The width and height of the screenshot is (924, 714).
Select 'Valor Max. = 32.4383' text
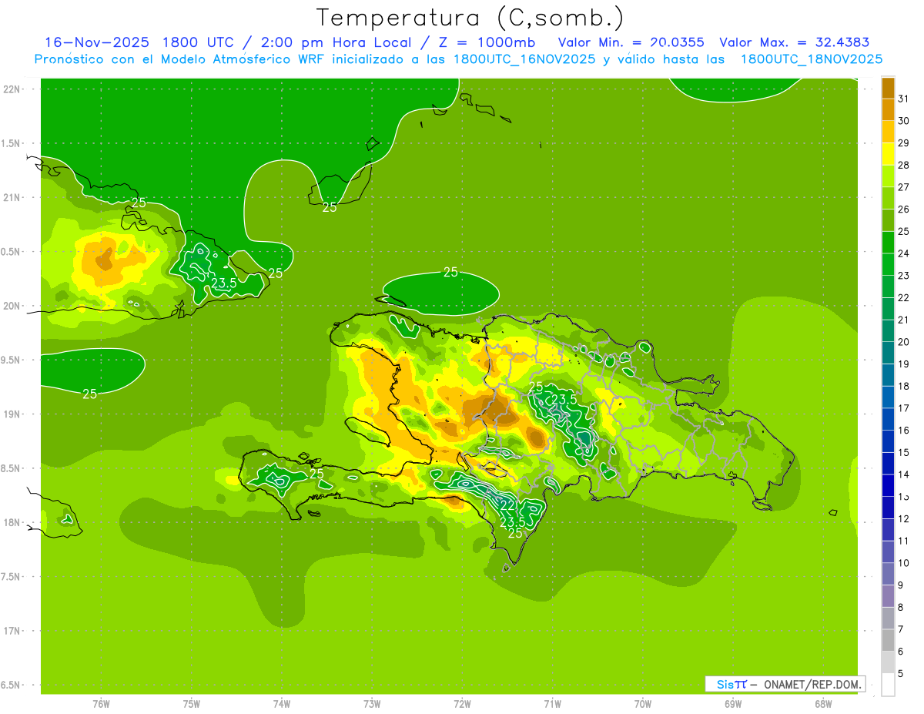(795, 42)
